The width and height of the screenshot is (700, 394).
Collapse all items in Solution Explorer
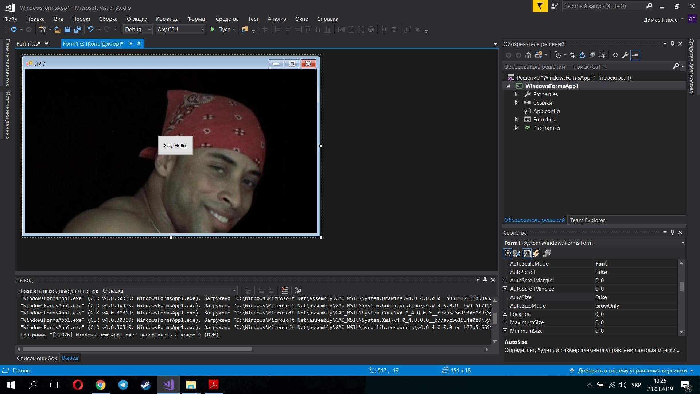tap(592, 55)
